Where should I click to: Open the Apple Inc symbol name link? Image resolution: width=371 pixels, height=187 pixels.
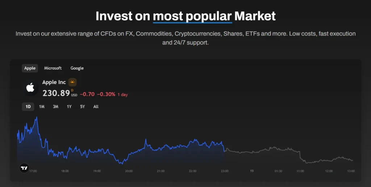54,82
